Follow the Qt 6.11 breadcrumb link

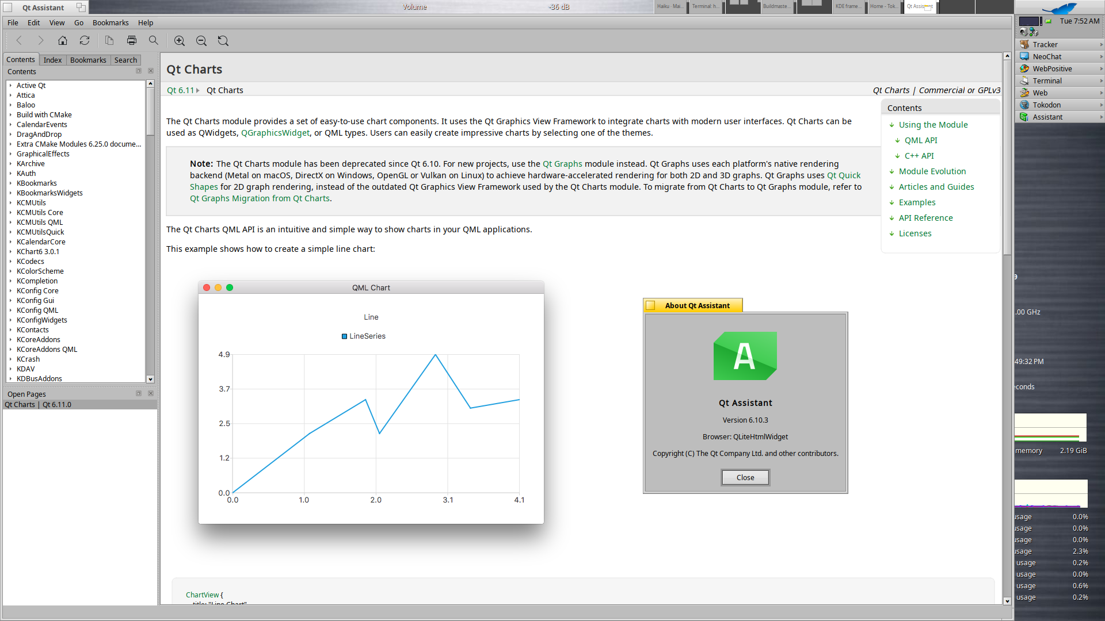[181, 90]
